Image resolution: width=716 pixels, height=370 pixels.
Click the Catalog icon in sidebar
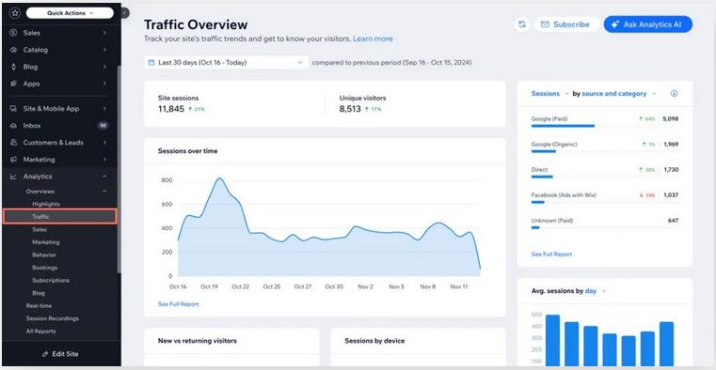13,50
